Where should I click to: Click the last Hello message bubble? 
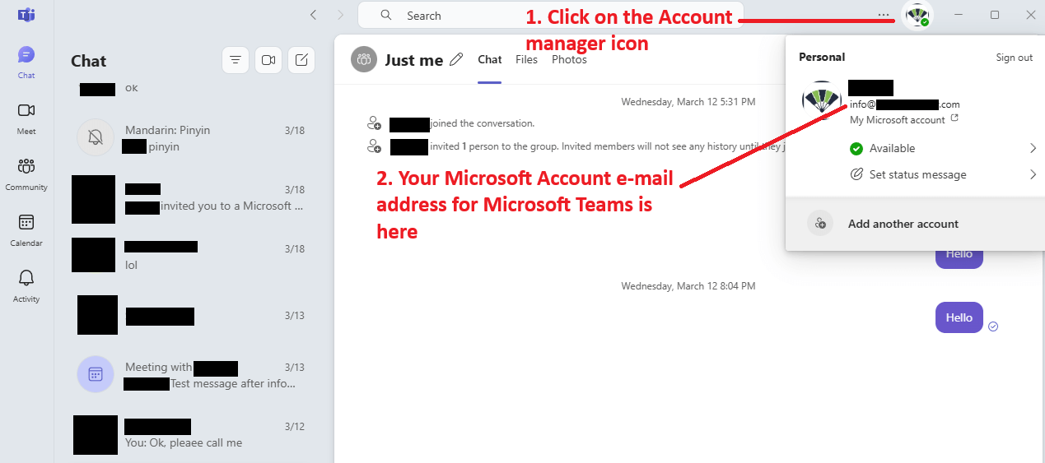[959, 317]
